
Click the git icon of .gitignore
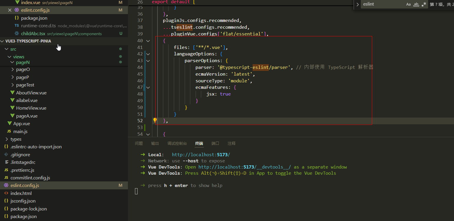6,154
